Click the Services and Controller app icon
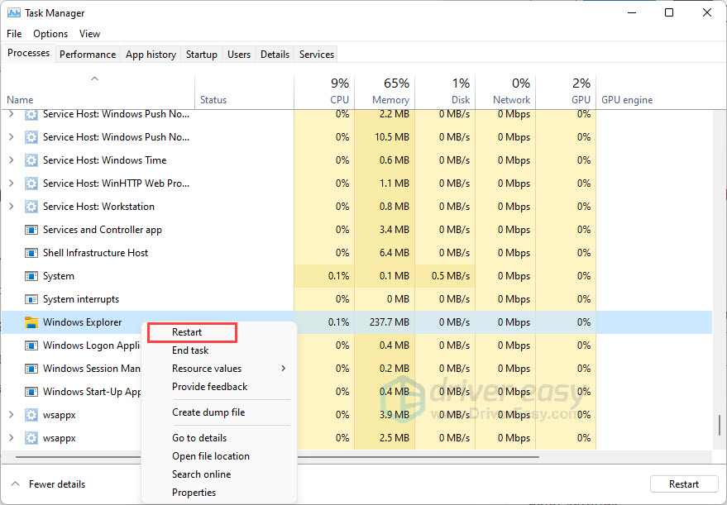The width and height of the screenshot is (727, 505). click(31, 230)
